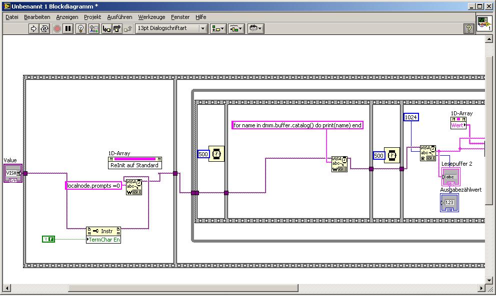Click the Value label
This screenshot has height=302, width=496.
coord(10,160)
